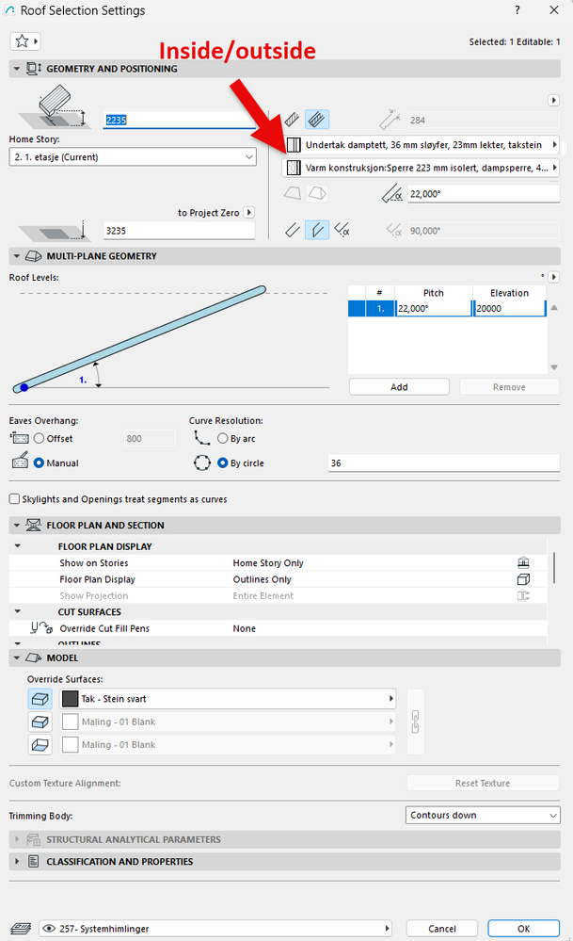The height and width of the screenshot is (941, 573).
Task: Collapse the Multi-Plane Geometry panel
Action: pos(16,255)
